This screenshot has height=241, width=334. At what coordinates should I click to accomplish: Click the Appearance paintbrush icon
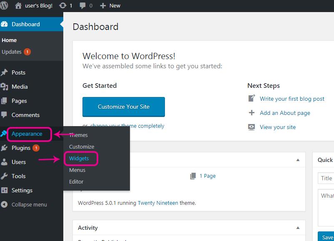coord(3,134)
